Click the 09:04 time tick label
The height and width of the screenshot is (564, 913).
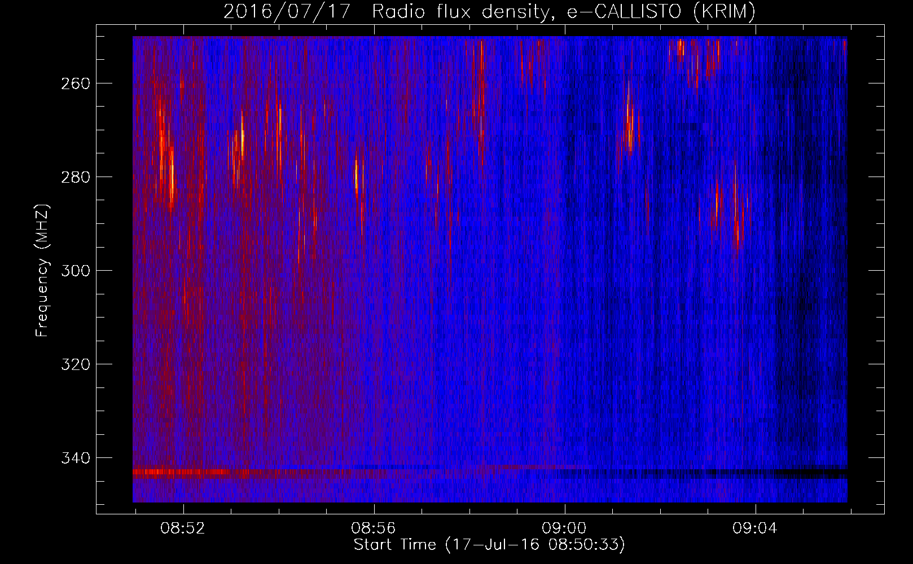755,528
